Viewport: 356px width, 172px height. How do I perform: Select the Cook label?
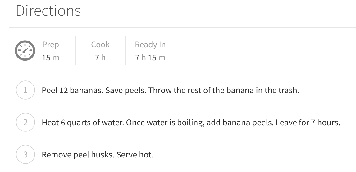point(100,45)
